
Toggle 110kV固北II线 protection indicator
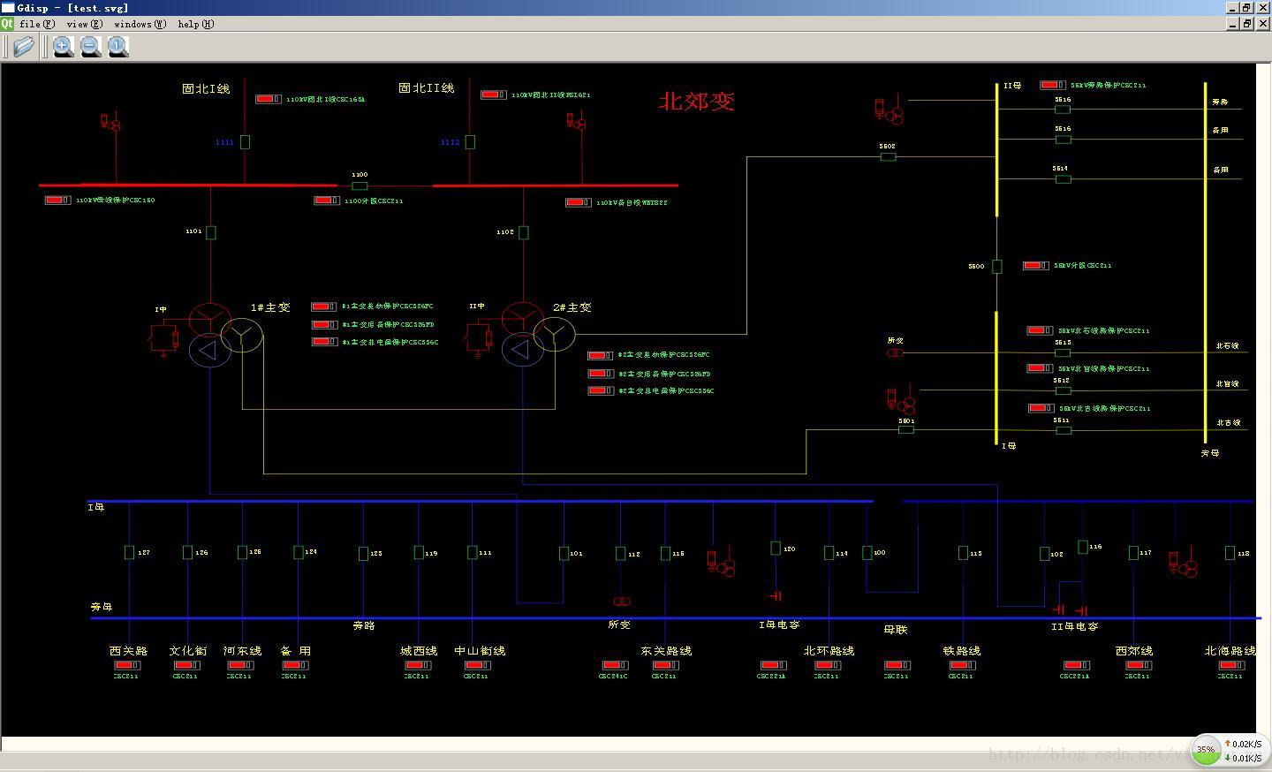(x=494, y=95)
